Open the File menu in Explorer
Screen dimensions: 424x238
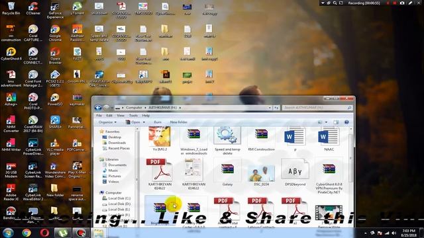[x=99, y=116]
